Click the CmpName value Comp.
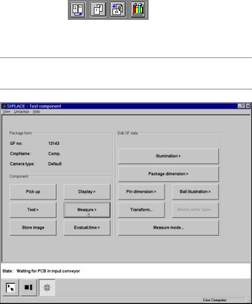Image resolution: width=252 pixels, height=304 pixels. tap(54, 154)
